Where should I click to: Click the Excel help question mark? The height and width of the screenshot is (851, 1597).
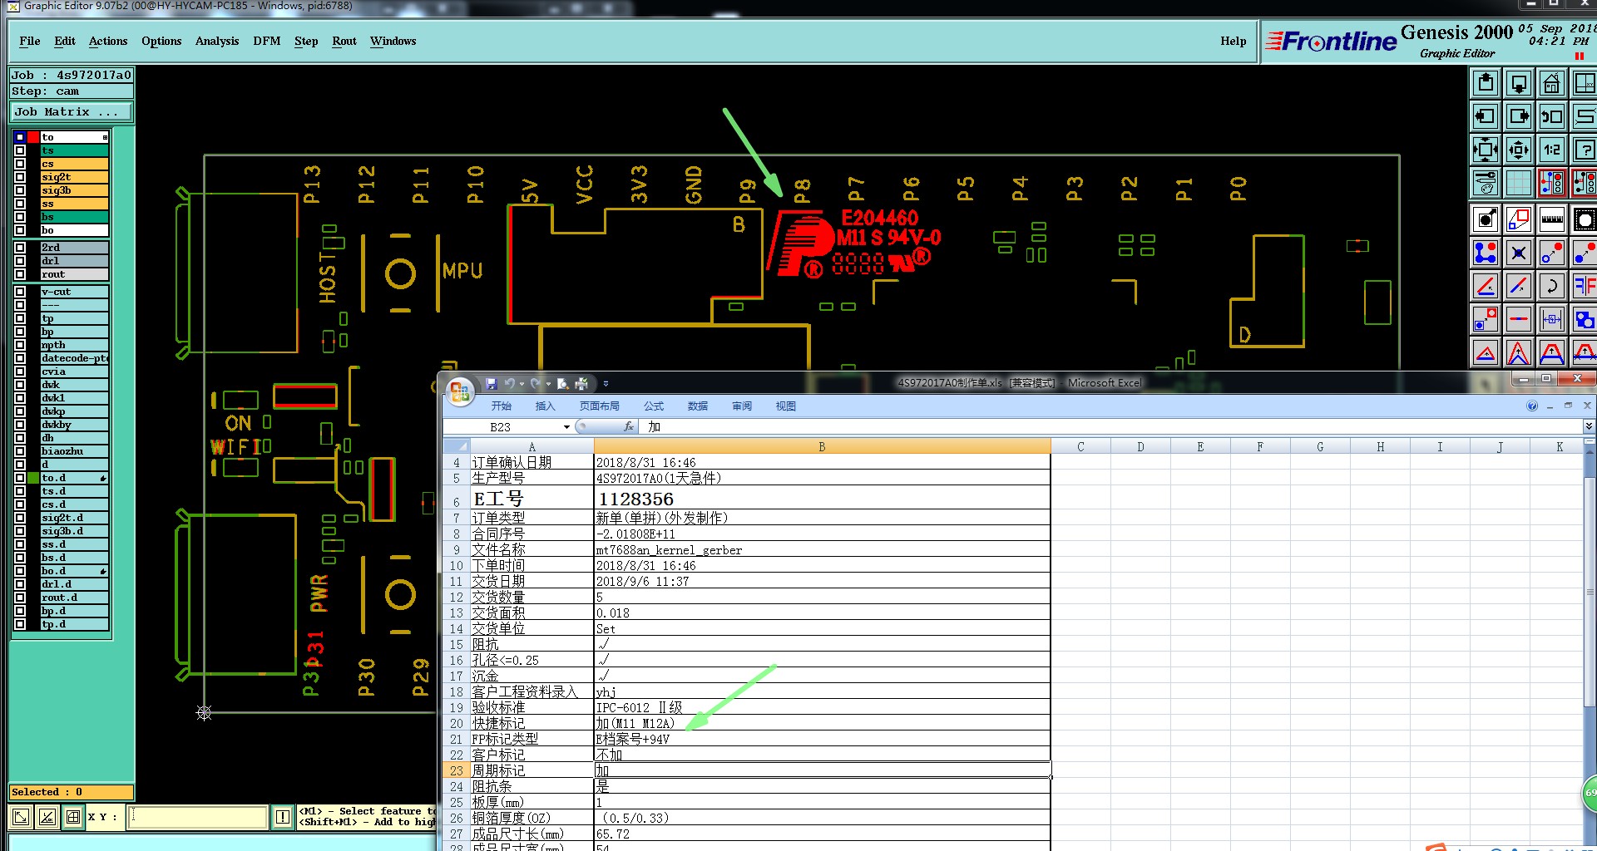[x=1532, y=406]
